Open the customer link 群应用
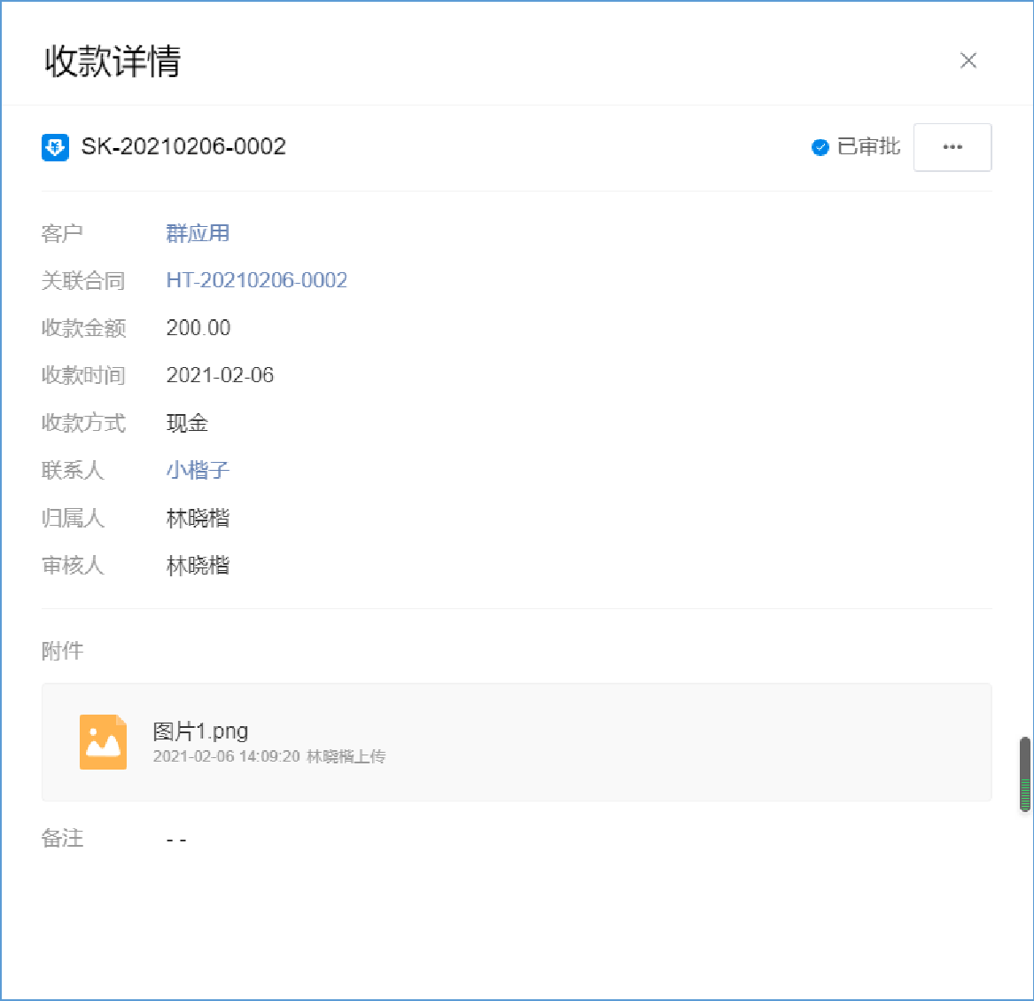 (198, 233)
